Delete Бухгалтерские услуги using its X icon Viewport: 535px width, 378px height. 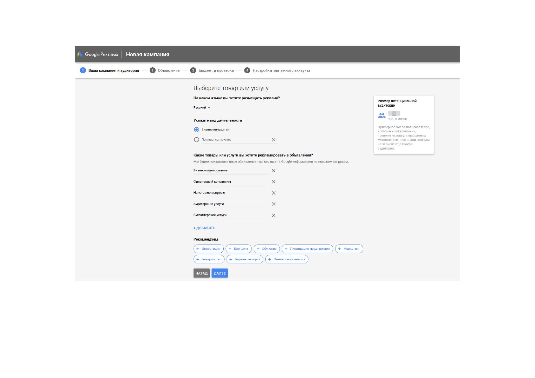(274, 215)
